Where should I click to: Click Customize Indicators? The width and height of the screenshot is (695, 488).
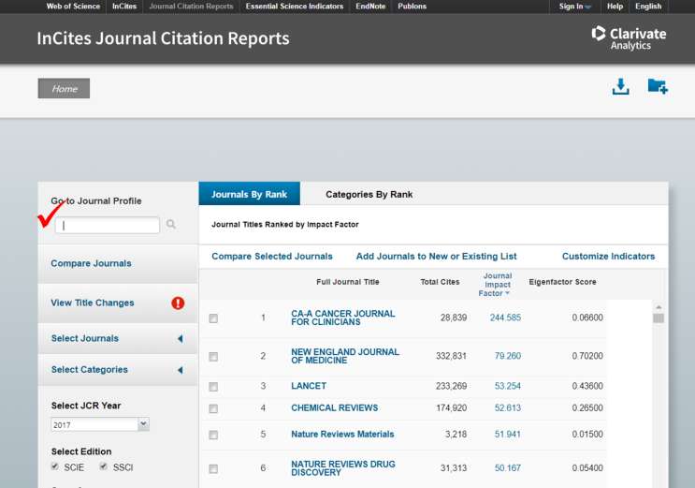click(x=608, y=257)
